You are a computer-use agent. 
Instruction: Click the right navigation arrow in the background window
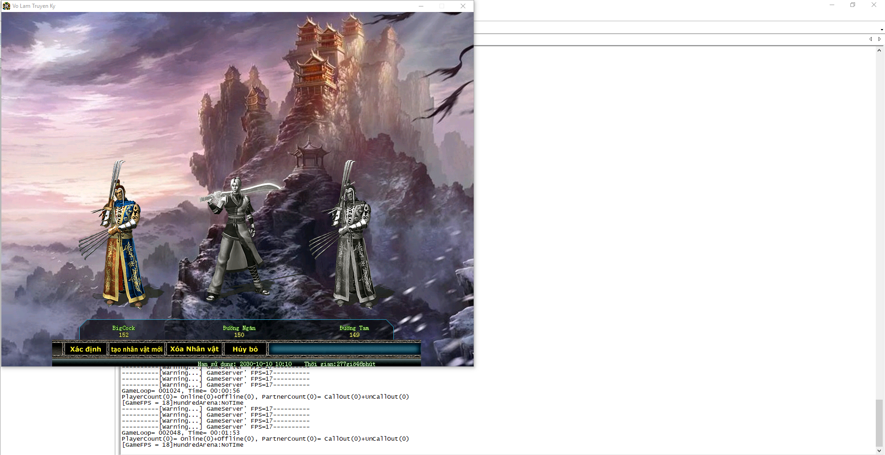pos(880,39)
